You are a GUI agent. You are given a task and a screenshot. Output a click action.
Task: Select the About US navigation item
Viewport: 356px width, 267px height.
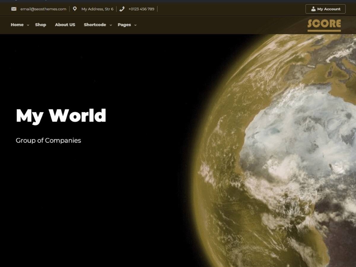65,25
